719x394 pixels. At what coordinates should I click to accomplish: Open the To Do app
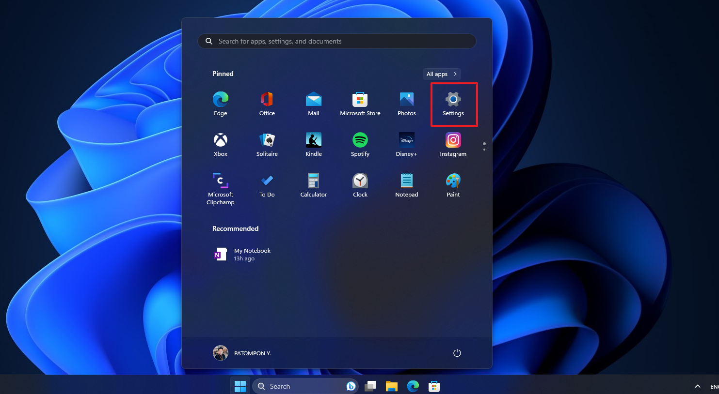tap(267, 185)
